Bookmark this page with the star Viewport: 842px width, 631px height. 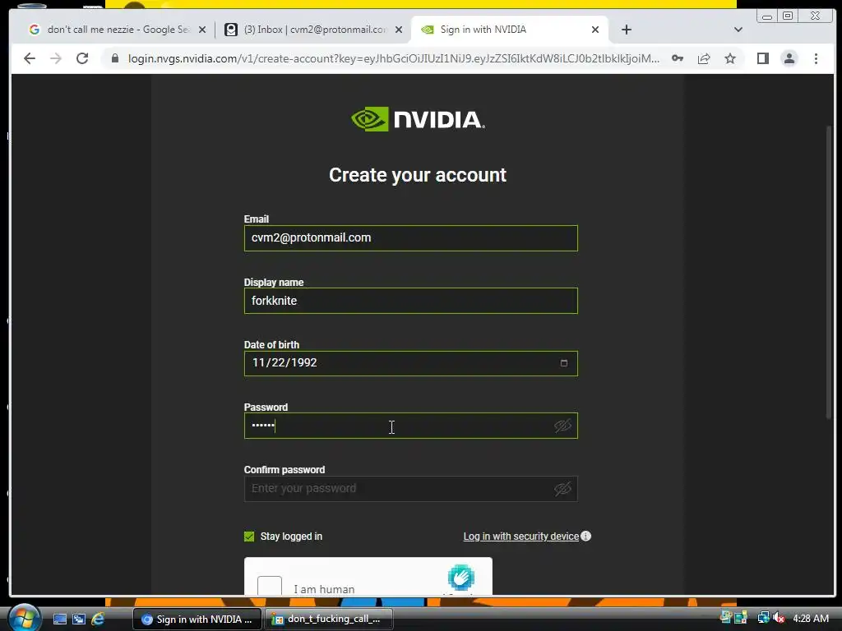tap(730, 58)
